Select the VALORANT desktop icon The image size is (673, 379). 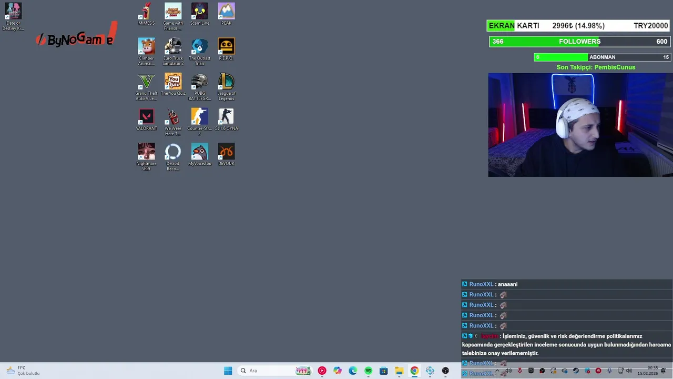[146, 119]
